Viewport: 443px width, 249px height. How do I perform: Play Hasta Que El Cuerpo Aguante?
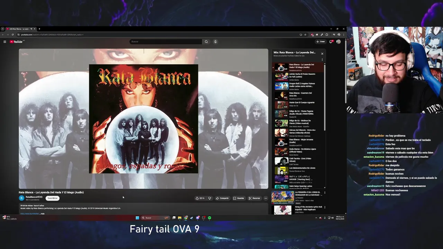pos(298,105)
